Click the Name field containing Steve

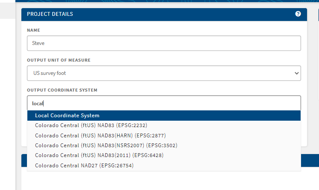[x=164, y=43]
